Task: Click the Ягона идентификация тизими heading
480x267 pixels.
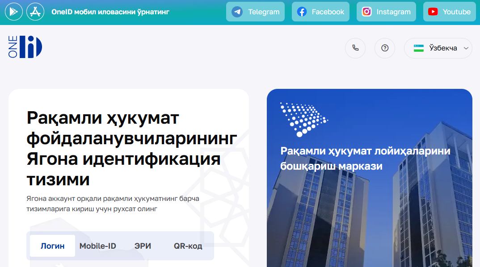Action: click(132, 148)
